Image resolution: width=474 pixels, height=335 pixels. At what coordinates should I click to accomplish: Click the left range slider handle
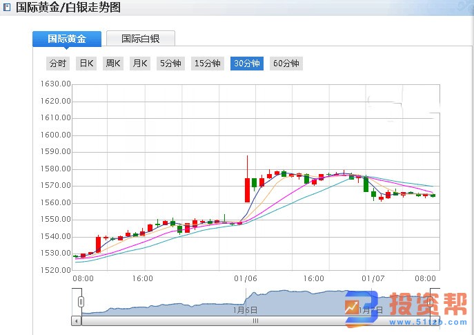(x=81, y=302)
